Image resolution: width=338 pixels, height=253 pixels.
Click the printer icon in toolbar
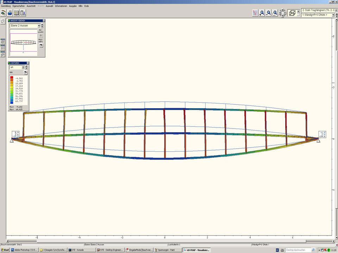[10, 13]
